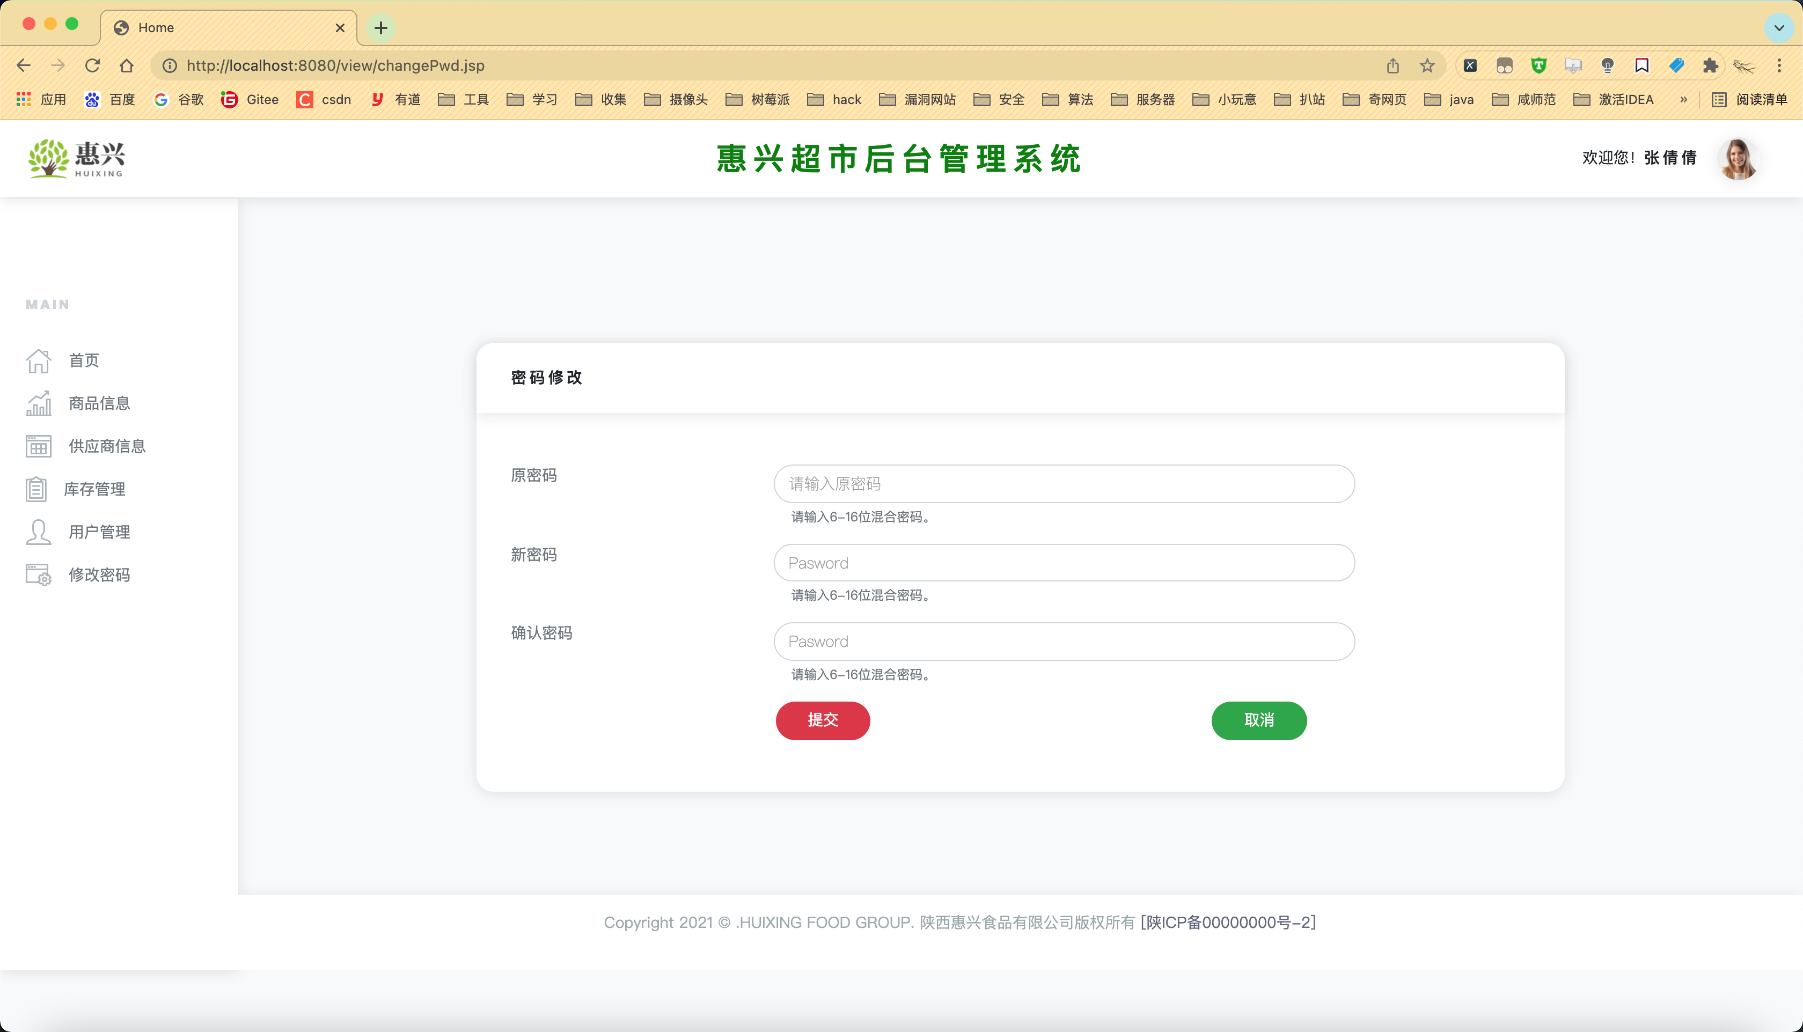Open the 工具 bookmark folder

(x=464, y=100)
